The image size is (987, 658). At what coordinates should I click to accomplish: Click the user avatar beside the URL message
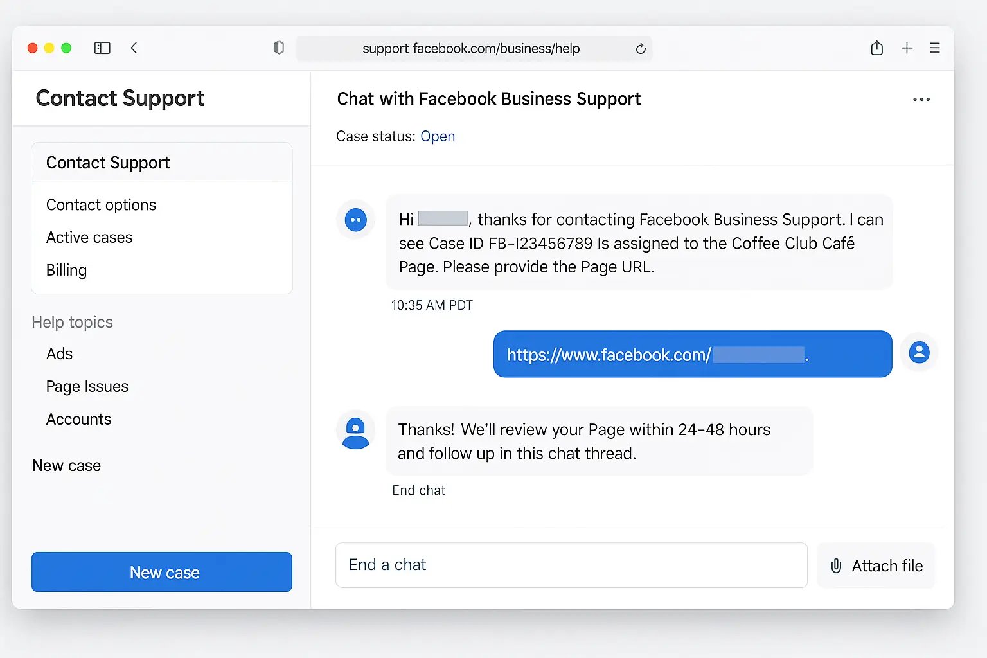(x=919, y=352)
